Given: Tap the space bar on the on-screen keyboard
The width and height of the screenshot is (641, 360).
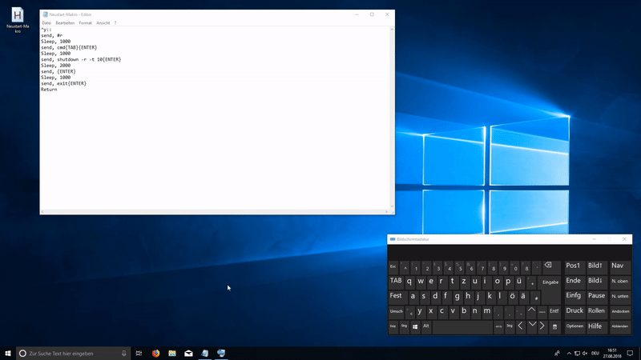Looking at the screenshot, I should tap(462, 326).
